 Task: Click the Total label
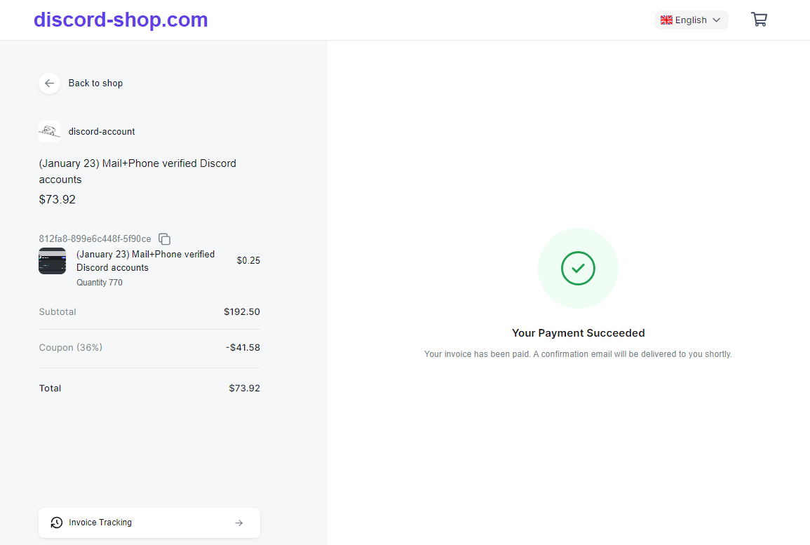50,389
